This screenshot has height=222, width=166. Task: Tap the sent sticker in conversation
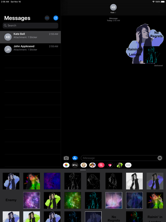(145, 44)
